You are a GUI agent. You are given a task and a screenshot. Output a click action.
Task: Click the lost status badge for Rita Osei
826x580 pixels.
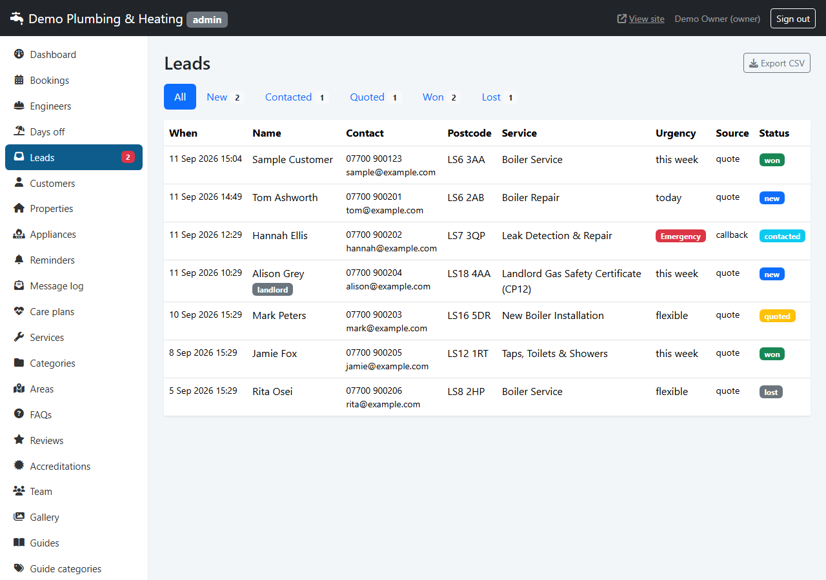pos(771,392)
